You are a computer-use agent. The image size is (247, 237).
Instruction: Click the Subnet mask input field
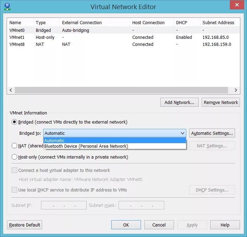point(141,205)
